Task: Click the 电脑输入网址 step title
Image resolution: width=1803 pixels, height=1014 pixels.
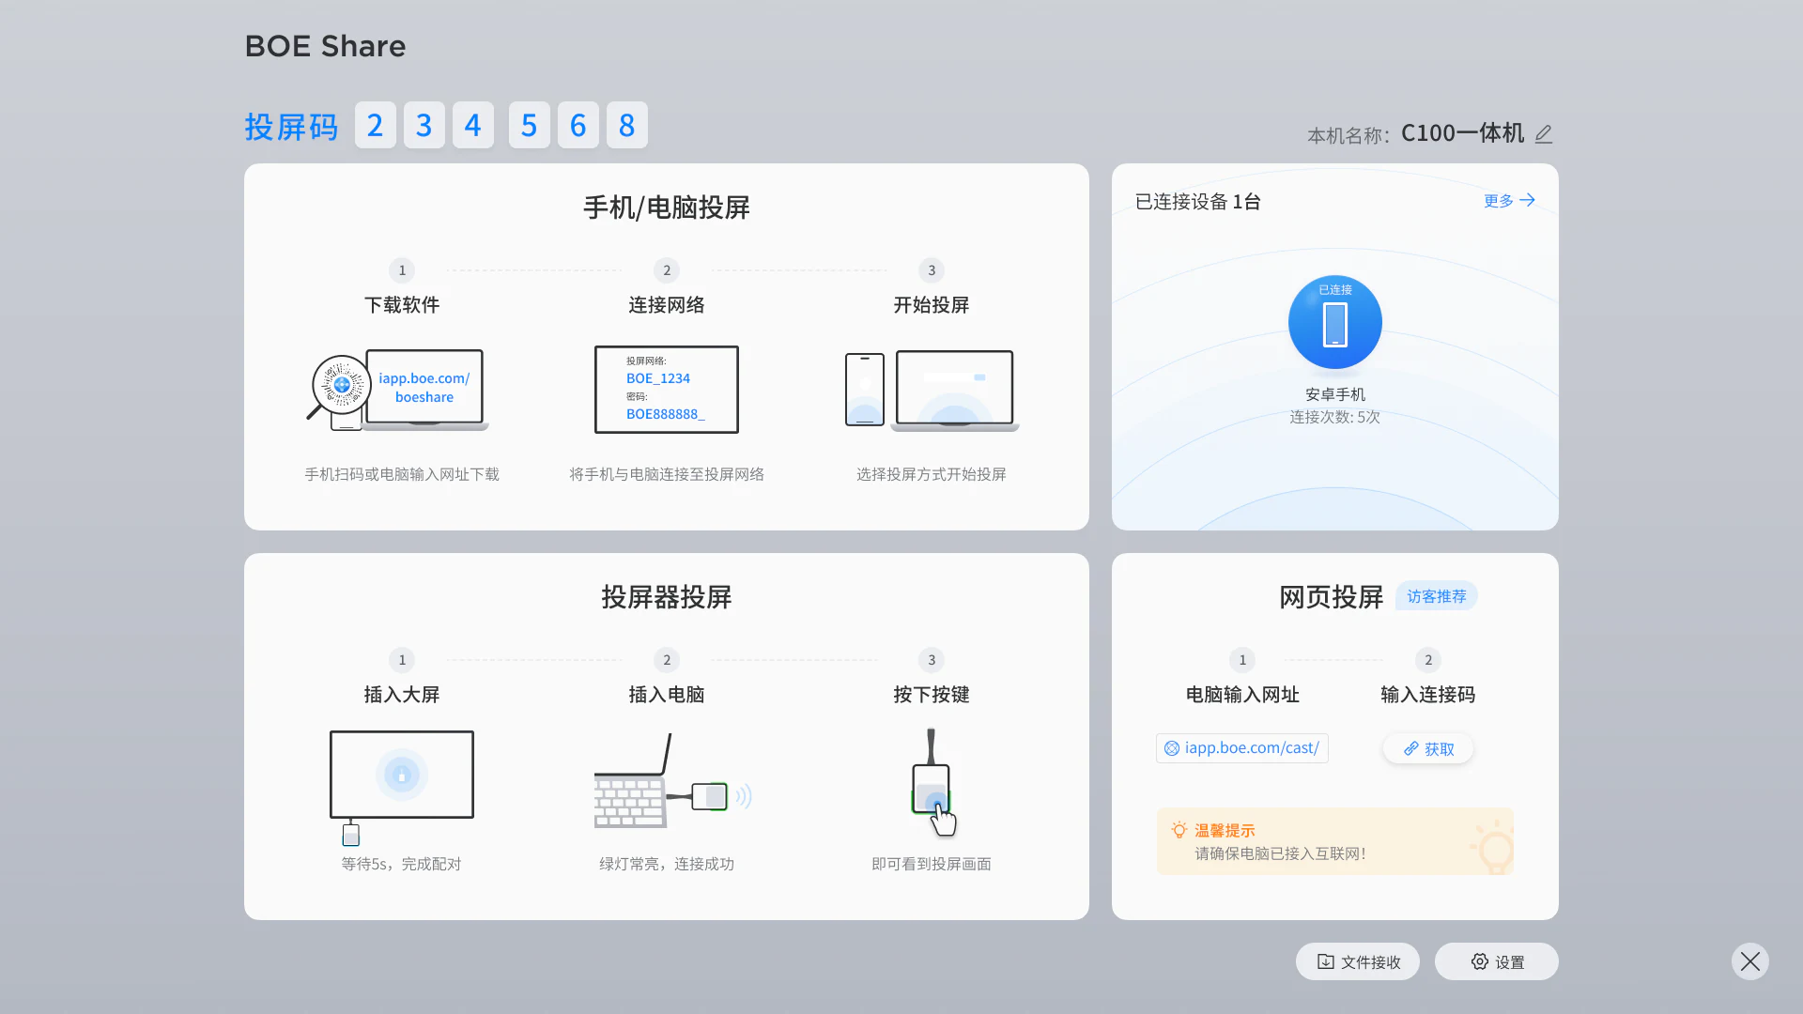Action: click(1242, 695)
